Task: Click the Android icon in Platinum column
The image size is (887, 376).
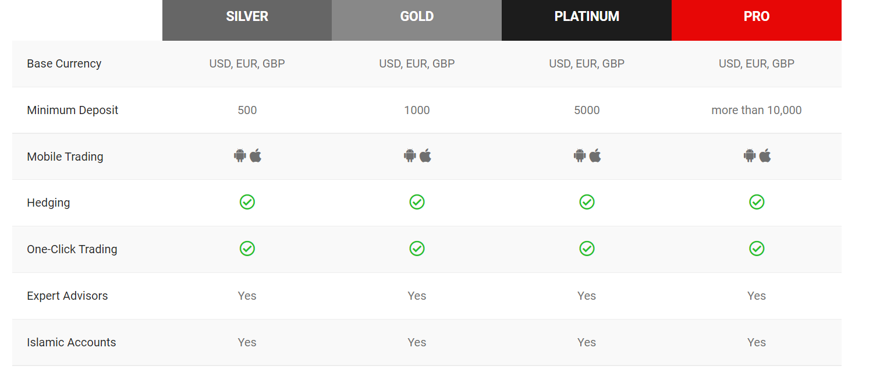Action: (x=580, y=155)
